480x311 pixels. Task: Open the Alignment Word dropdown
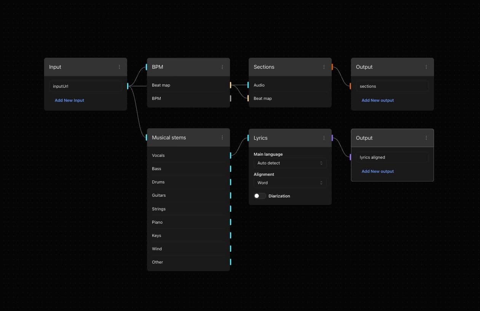pos(290,183)
